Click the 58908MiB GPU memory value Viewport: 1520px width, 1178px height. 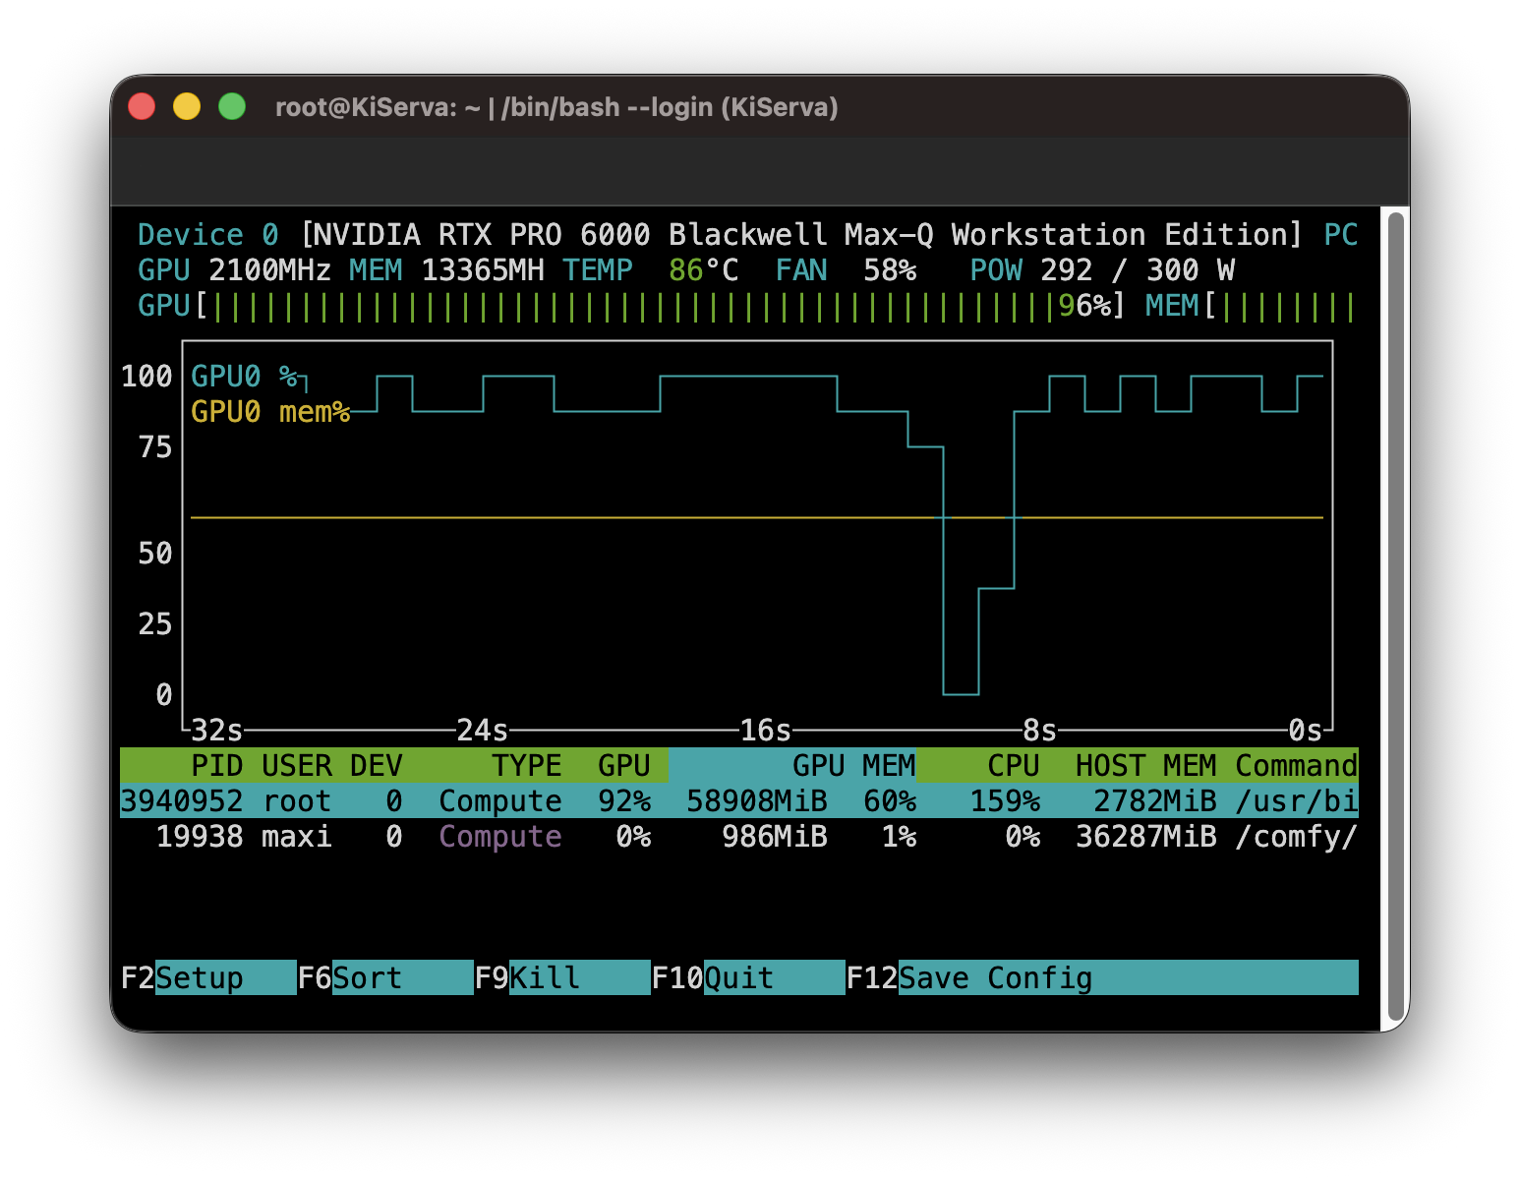point(757,800)
